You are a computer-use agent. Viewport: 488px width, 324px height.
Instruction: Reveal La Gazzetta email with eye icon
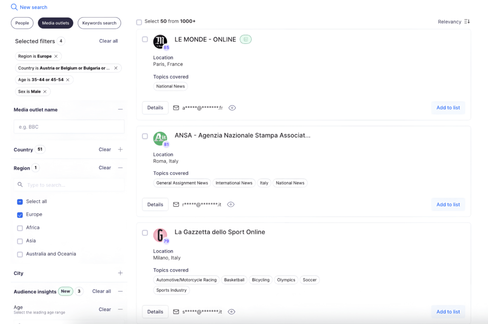[231, 312]
